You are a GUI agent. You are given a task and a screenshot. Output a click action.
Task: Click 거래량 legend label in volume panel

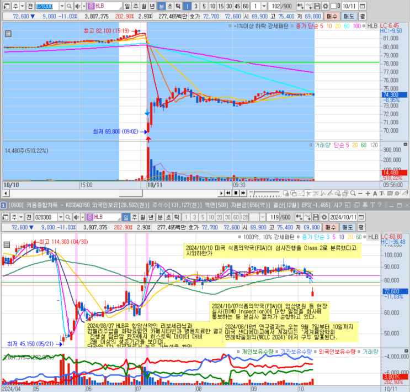click(322, 145)
